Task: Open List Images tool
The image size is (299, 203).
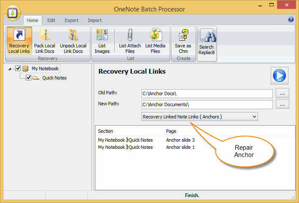Action: 102,41
